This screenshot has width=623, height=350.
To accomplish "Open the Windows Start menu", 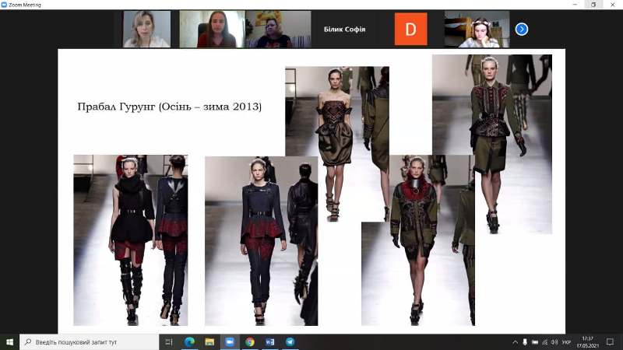I will 9,341.
